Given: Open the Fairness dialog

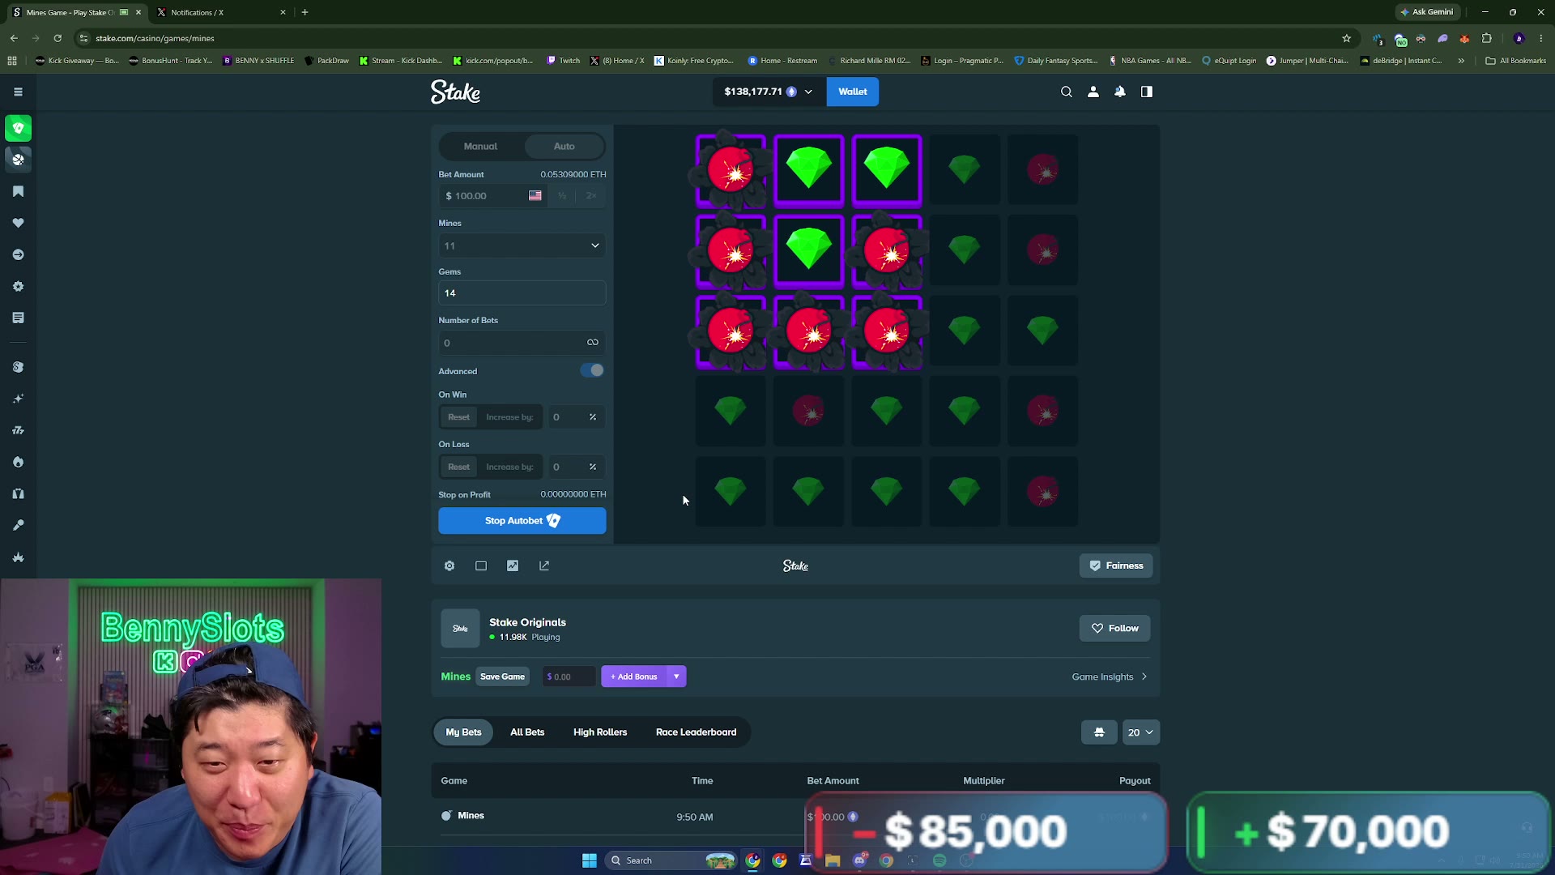Looking at the screenshot, I should (x=1116, y=566).
